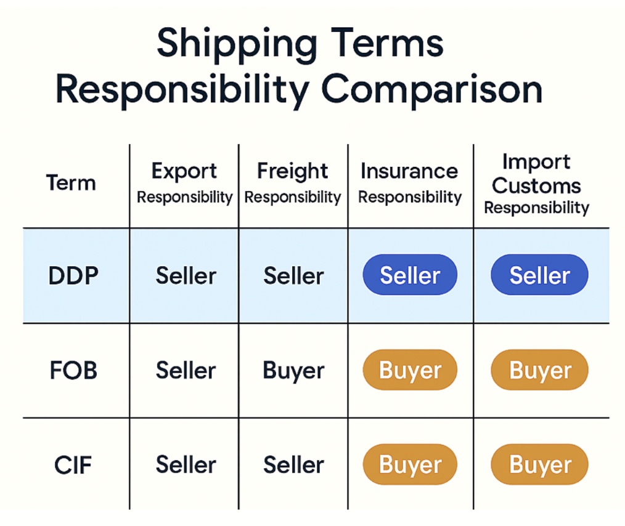Select the DDP row label

[x=73, y=275]
